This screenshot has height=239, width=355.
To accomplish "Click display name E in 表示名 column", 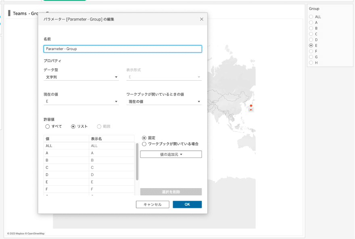I will pyautogui.click(x=112, y=182).
